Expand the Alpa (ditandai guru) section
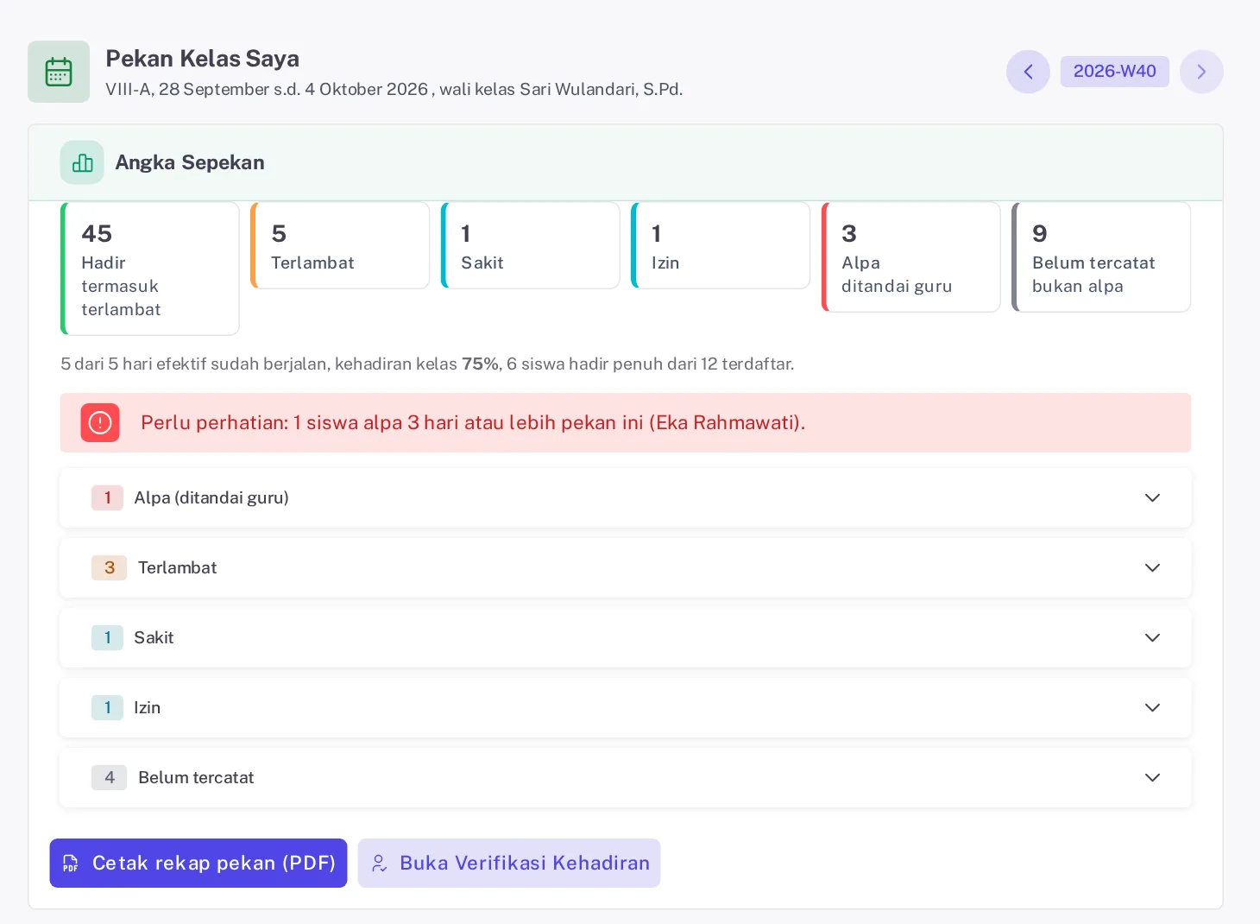The image size is (1260, 924). point(626,497)
